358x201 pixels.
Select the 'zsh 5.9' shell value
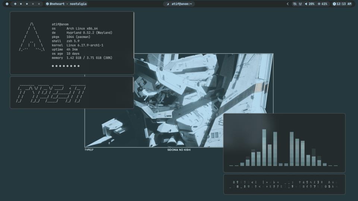click(x=73, y=41)
